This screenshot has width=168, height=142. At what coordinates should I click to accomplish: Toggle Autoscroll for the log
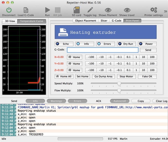point(120,101)
